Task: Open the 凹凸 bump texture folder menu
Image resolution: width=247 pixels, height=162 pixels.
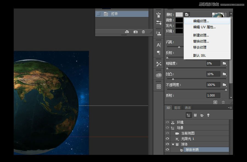Action: 224,74
